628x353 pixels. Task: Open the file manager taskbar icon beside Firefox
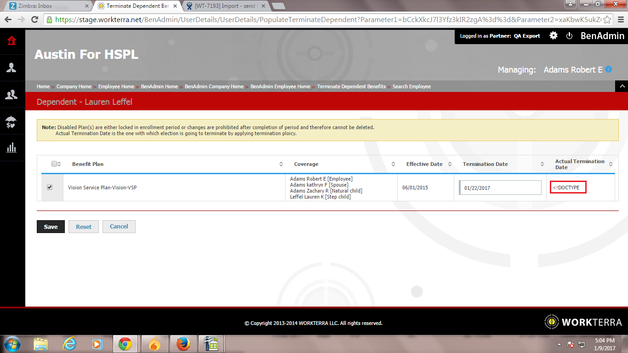211,344
